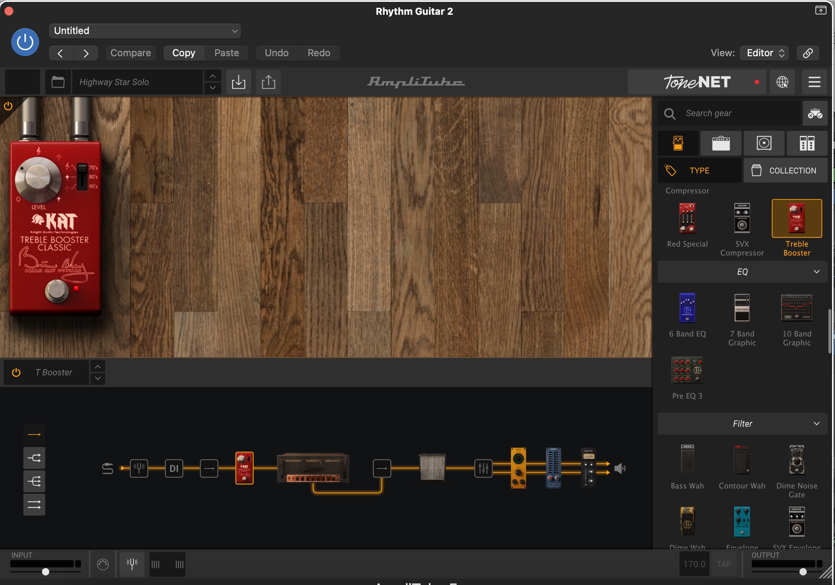Open the mixer block in chain
This screenshot has height=585, width=835.
coord(483,469)
